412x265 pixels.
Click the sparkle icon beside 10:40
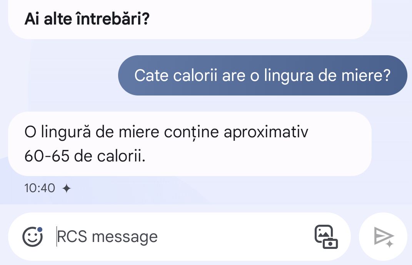67,188
